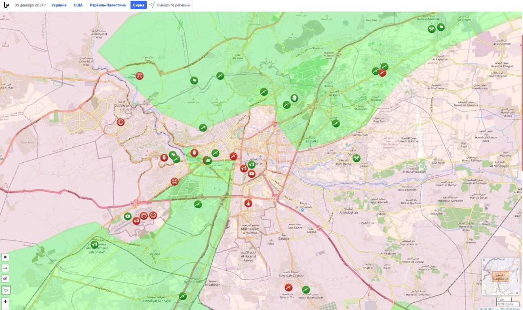Zoom in with the plus button
The image size is (523, 310).
pos(5,301)
